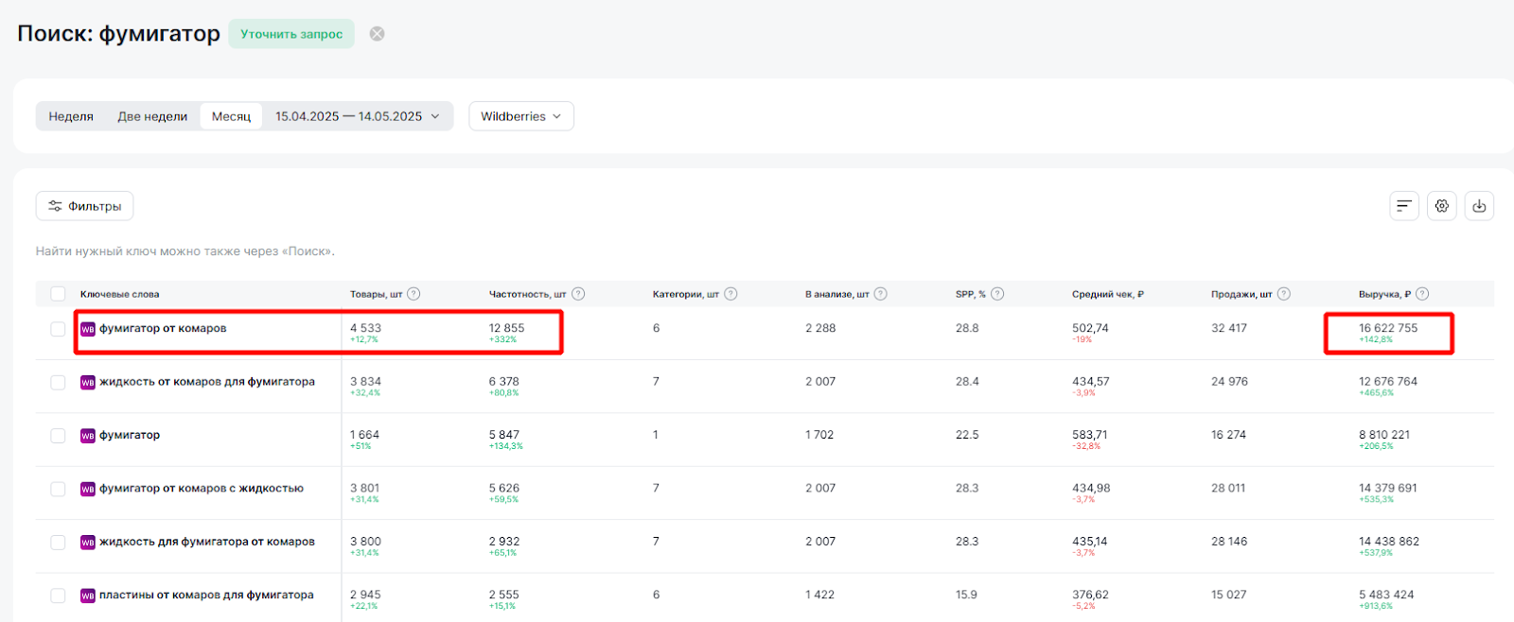Click the help icon next to Частотность

pos(578,294)
